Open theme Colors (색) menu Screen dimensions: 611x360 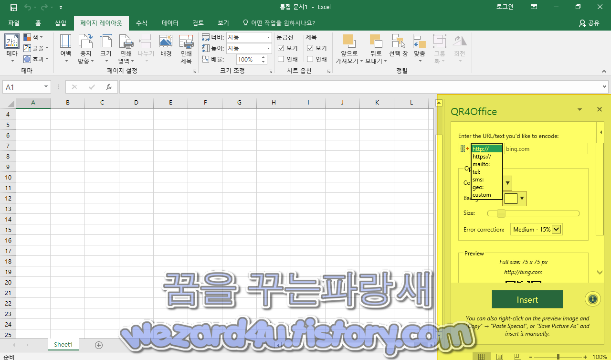[33, 37]
